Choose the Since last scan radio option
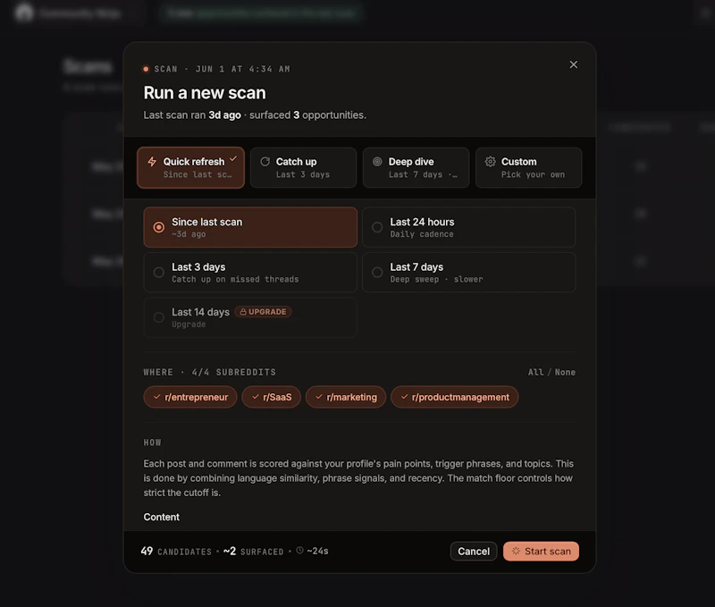 point(250,227)
